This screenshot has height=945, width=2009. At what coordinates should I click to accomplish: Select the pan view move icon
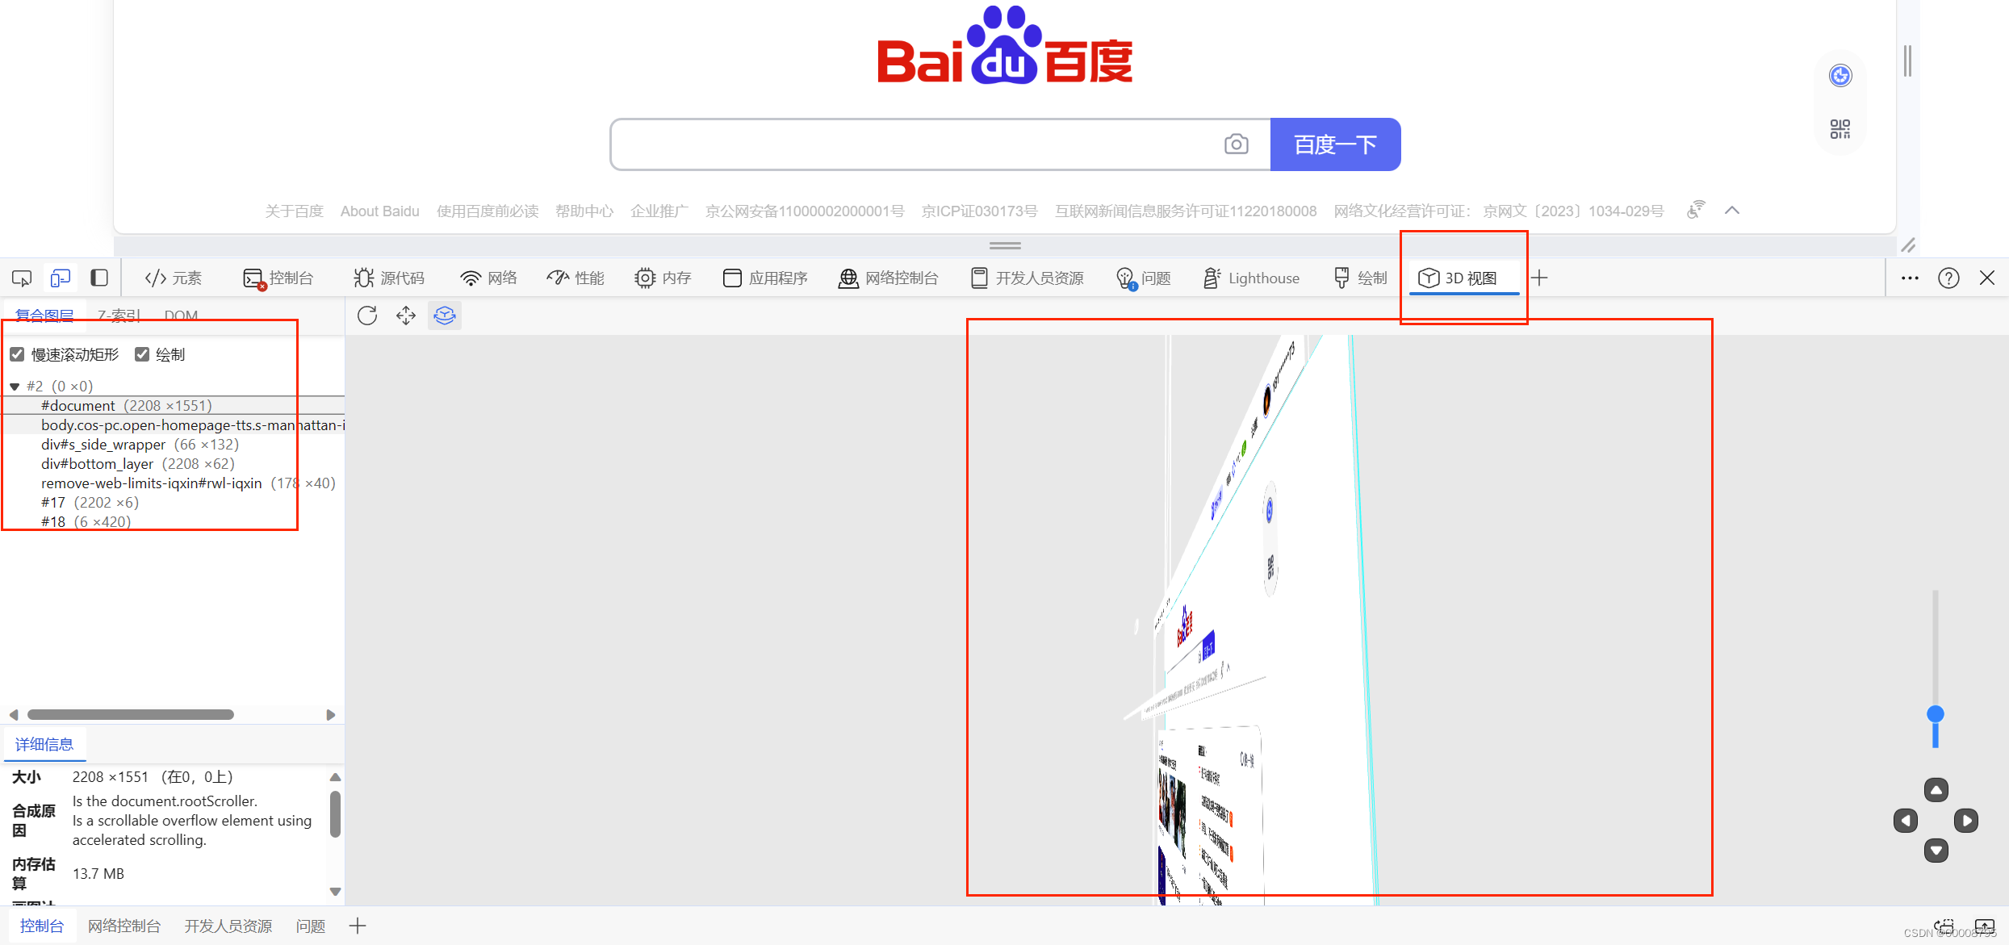pyautogui.click(x=406, y=316)
